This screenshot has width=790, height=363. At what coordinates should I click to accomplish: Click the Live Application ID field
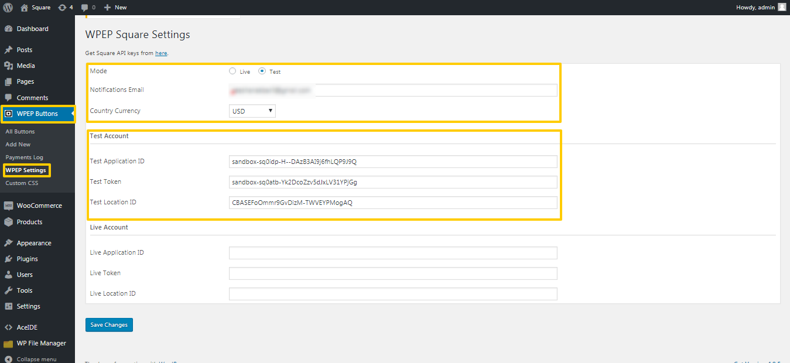pos(393,253)
